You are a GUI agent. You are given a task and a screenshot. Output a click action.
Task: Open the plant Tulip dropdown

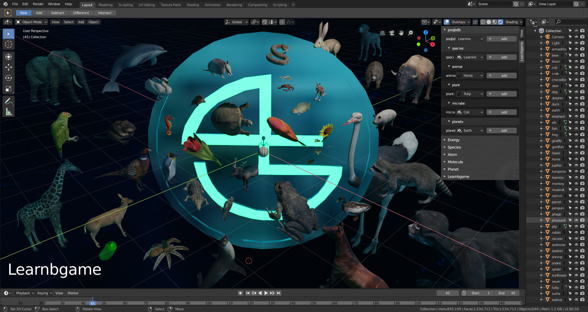point(470,94)
